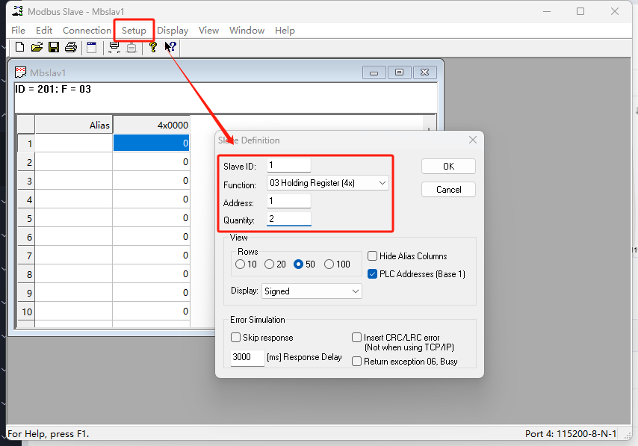Click the Print toolbar icon

click(x=71, y=47)
